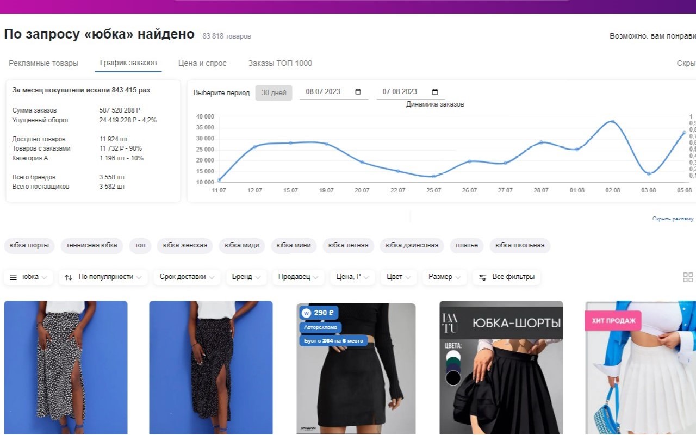696x435 pixels.
Task: Switch to the Рекламные товары tab
Action: point(43,63)
